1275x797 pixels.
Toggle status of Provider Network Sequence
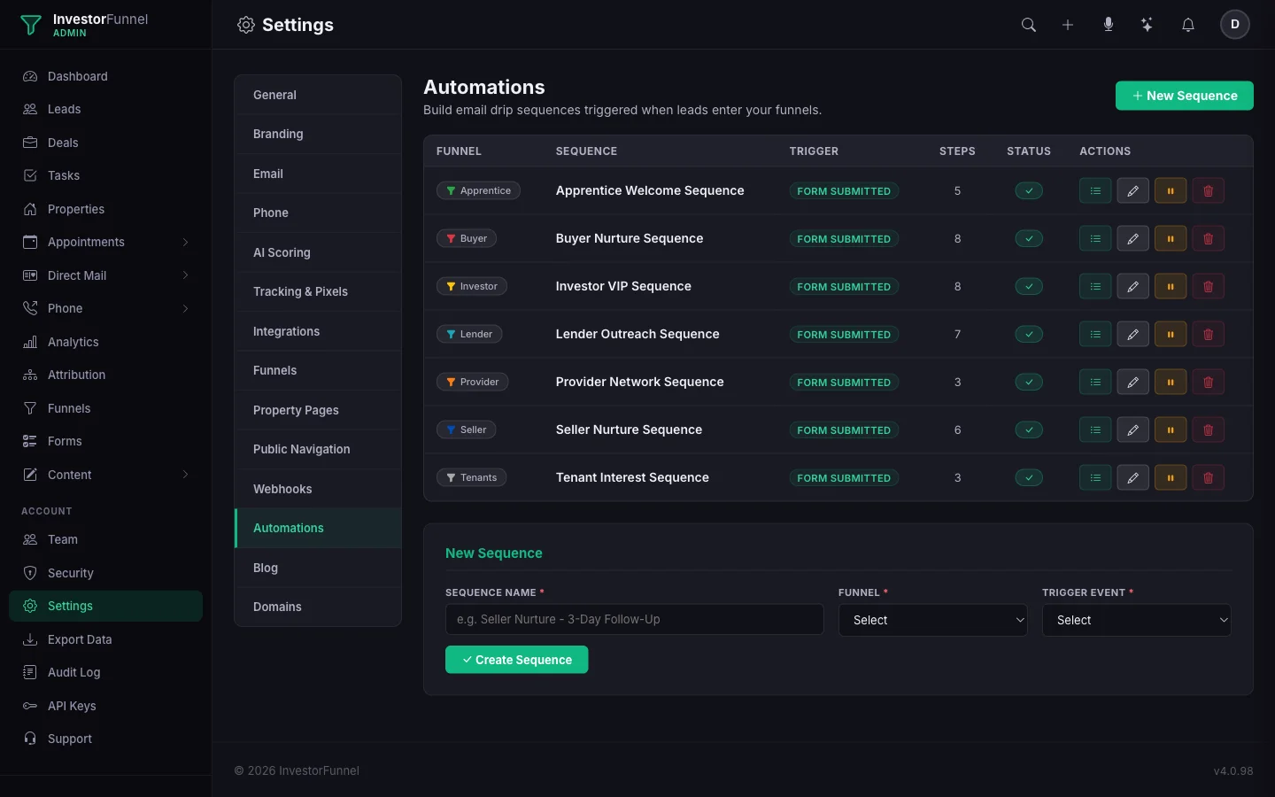1029,383
